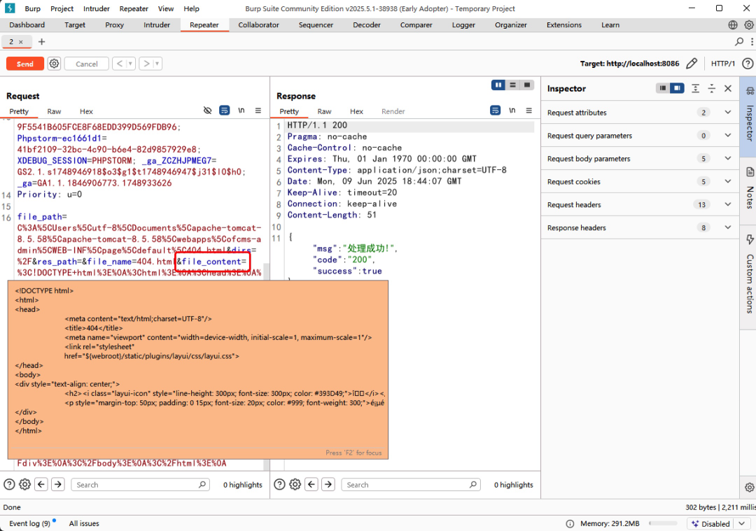Open the next-history dropdown arrow
Viewport: 756px width, 531px height.
tap(157, 64)
